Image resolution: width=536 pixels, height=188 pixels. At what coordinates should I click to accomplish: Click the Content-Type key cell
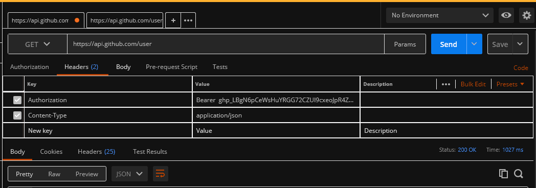(x=108, y=115)
